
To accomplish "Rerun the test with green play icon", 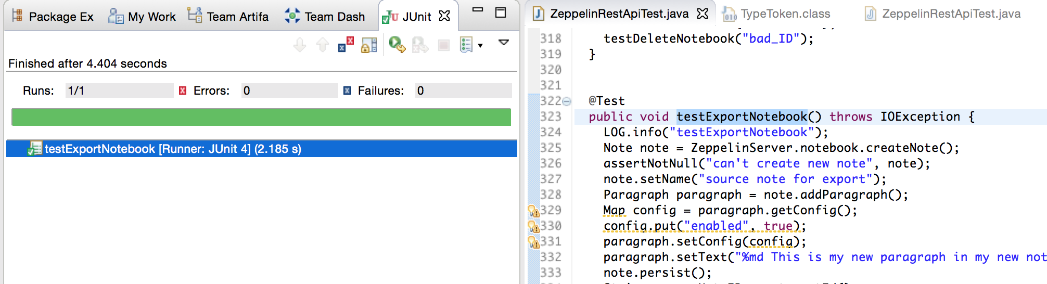I will tap(397, 45).
